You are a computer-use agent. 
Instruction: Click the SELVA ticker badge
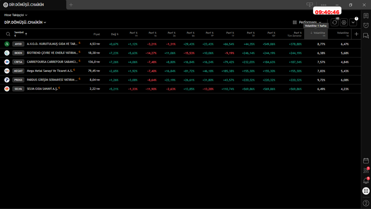click(18, 89)
